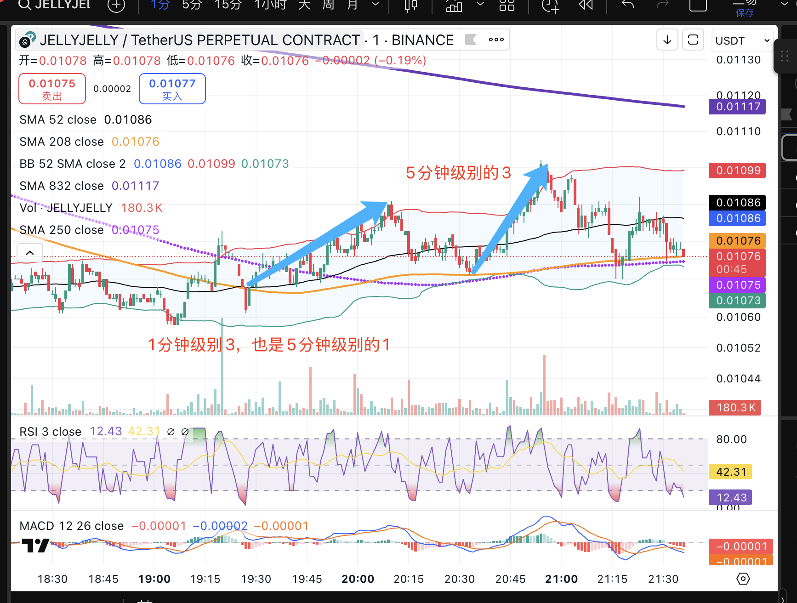Undo the last chart action
The width and height of the screenshot is (797, 603).
tap(628, 5)
